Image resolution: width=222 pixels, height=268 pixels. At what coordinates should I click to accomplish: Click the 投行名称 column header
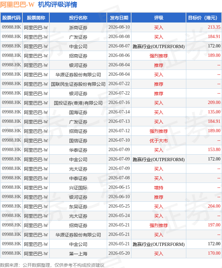point(78,18)
